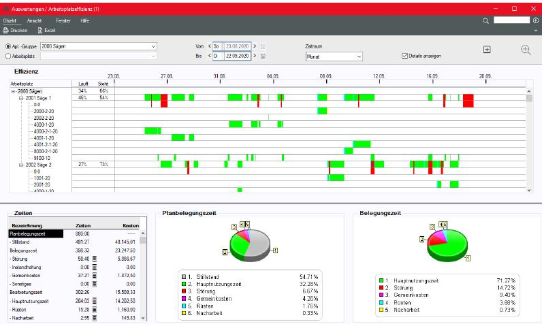Click the plus expand-all icon

tap(487, 50)
